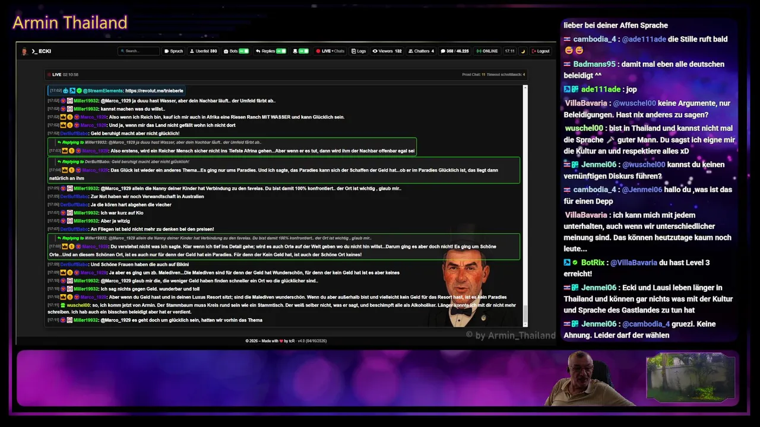
Task: Click the >_ ECKI title text
Action: pos(42,51)
